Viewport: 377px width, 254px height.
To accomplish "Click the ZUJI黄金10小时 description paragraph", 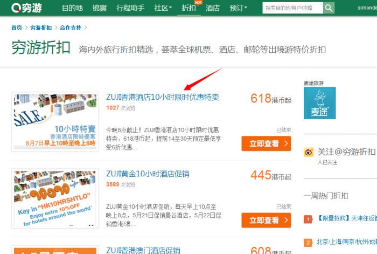I will (164, 215).
